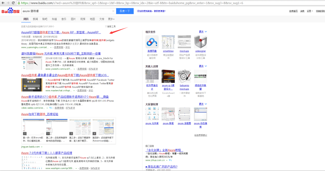This screenshot has height=171, width=325.
Task: Open step 1 image of the 百度经验 result
Action: click(x=34, y=127)
